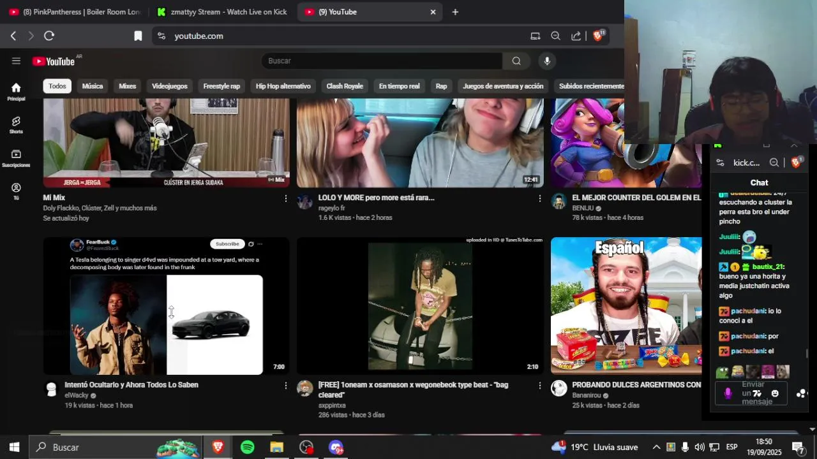The width and height of the screenshot is (817, 459).
Task: Open options for Intentó Ocultarlo video
Action: pyautogui.click(x=285, y=386)
